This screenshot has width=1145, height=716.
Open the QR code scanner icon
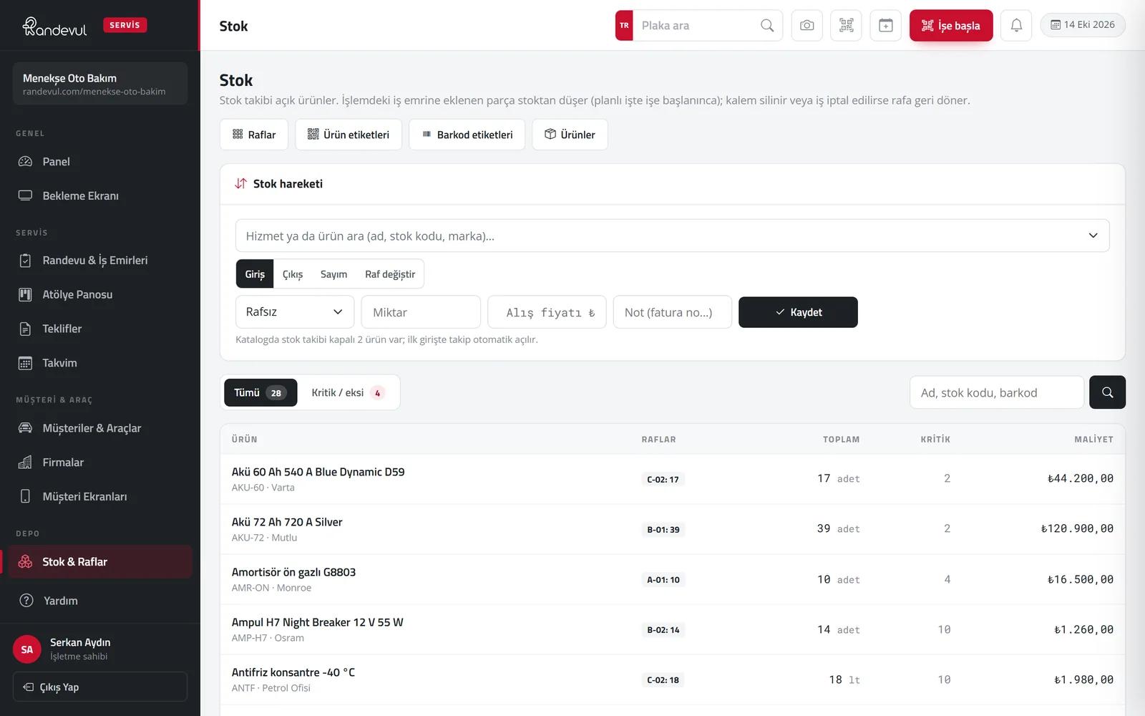[846, 26]
